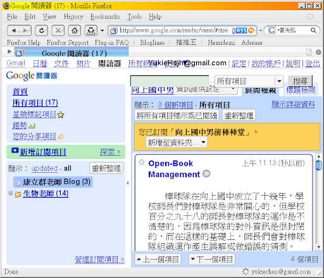Open the Tools menu
The image size is (324, 278).
tap(134, 16)
